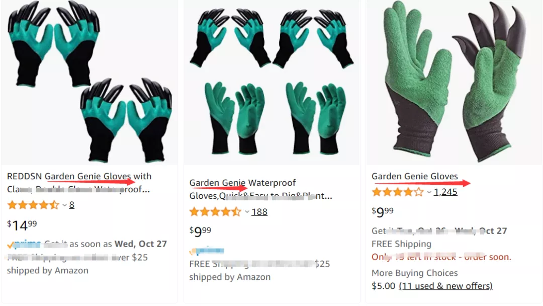The image size is (543, 306).
Task: Click the four-star rating above 1,245 reviews
Action: click(x=398, y=192)
